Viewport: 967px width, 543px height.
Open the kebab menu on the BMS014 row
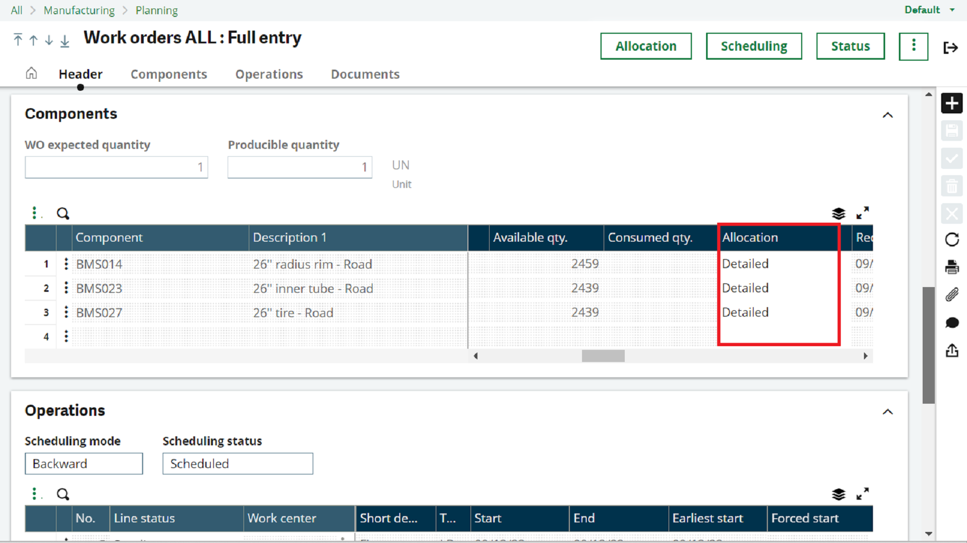(x=65, y=264)
